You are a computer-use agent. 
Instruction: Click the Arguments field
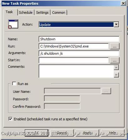point(79,53)
